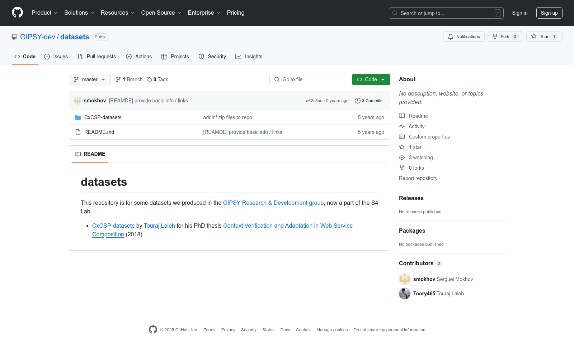Click the fork icon beside 0 forks

[x=402, y=168]
